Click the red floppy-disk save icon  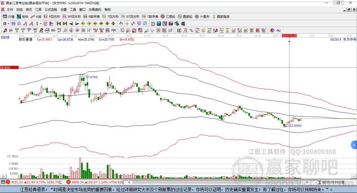pos(171,24)
